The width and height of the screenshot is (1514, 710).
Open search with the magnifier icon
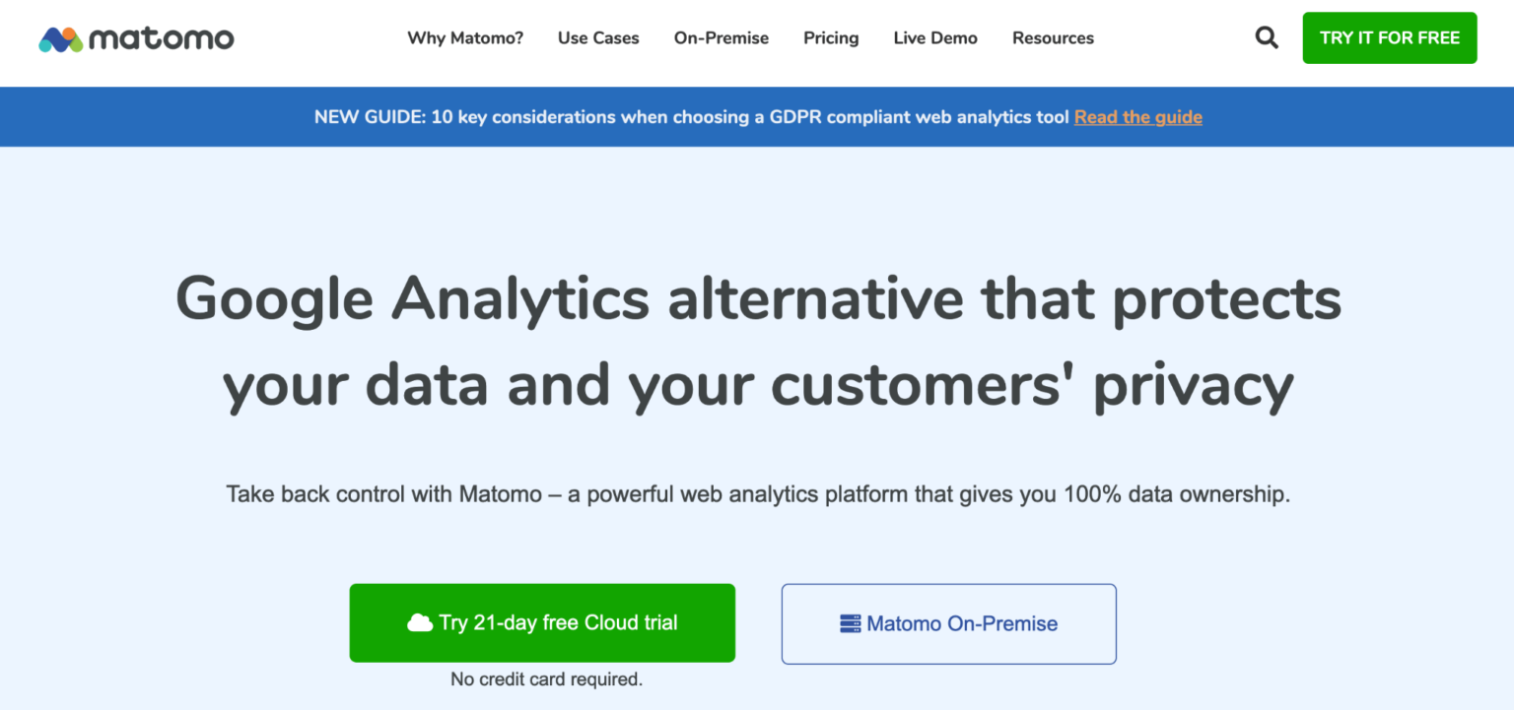1267,36
